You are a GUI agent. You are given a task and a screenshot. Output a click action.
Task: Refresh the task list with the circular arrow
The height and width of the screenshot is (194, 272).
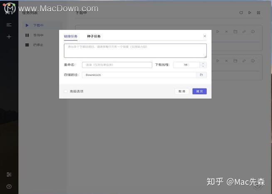click(241, 12)
